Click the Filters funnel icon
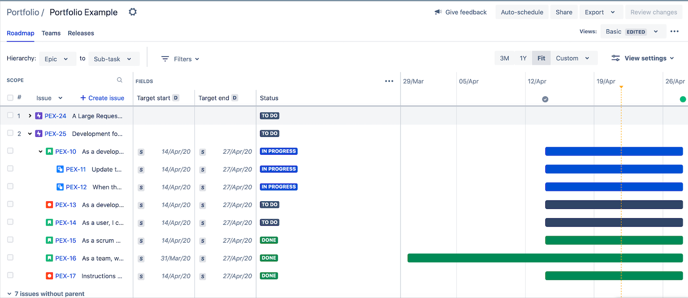The height and width of the screenshot is (298, 688). [x=165, y=59]
